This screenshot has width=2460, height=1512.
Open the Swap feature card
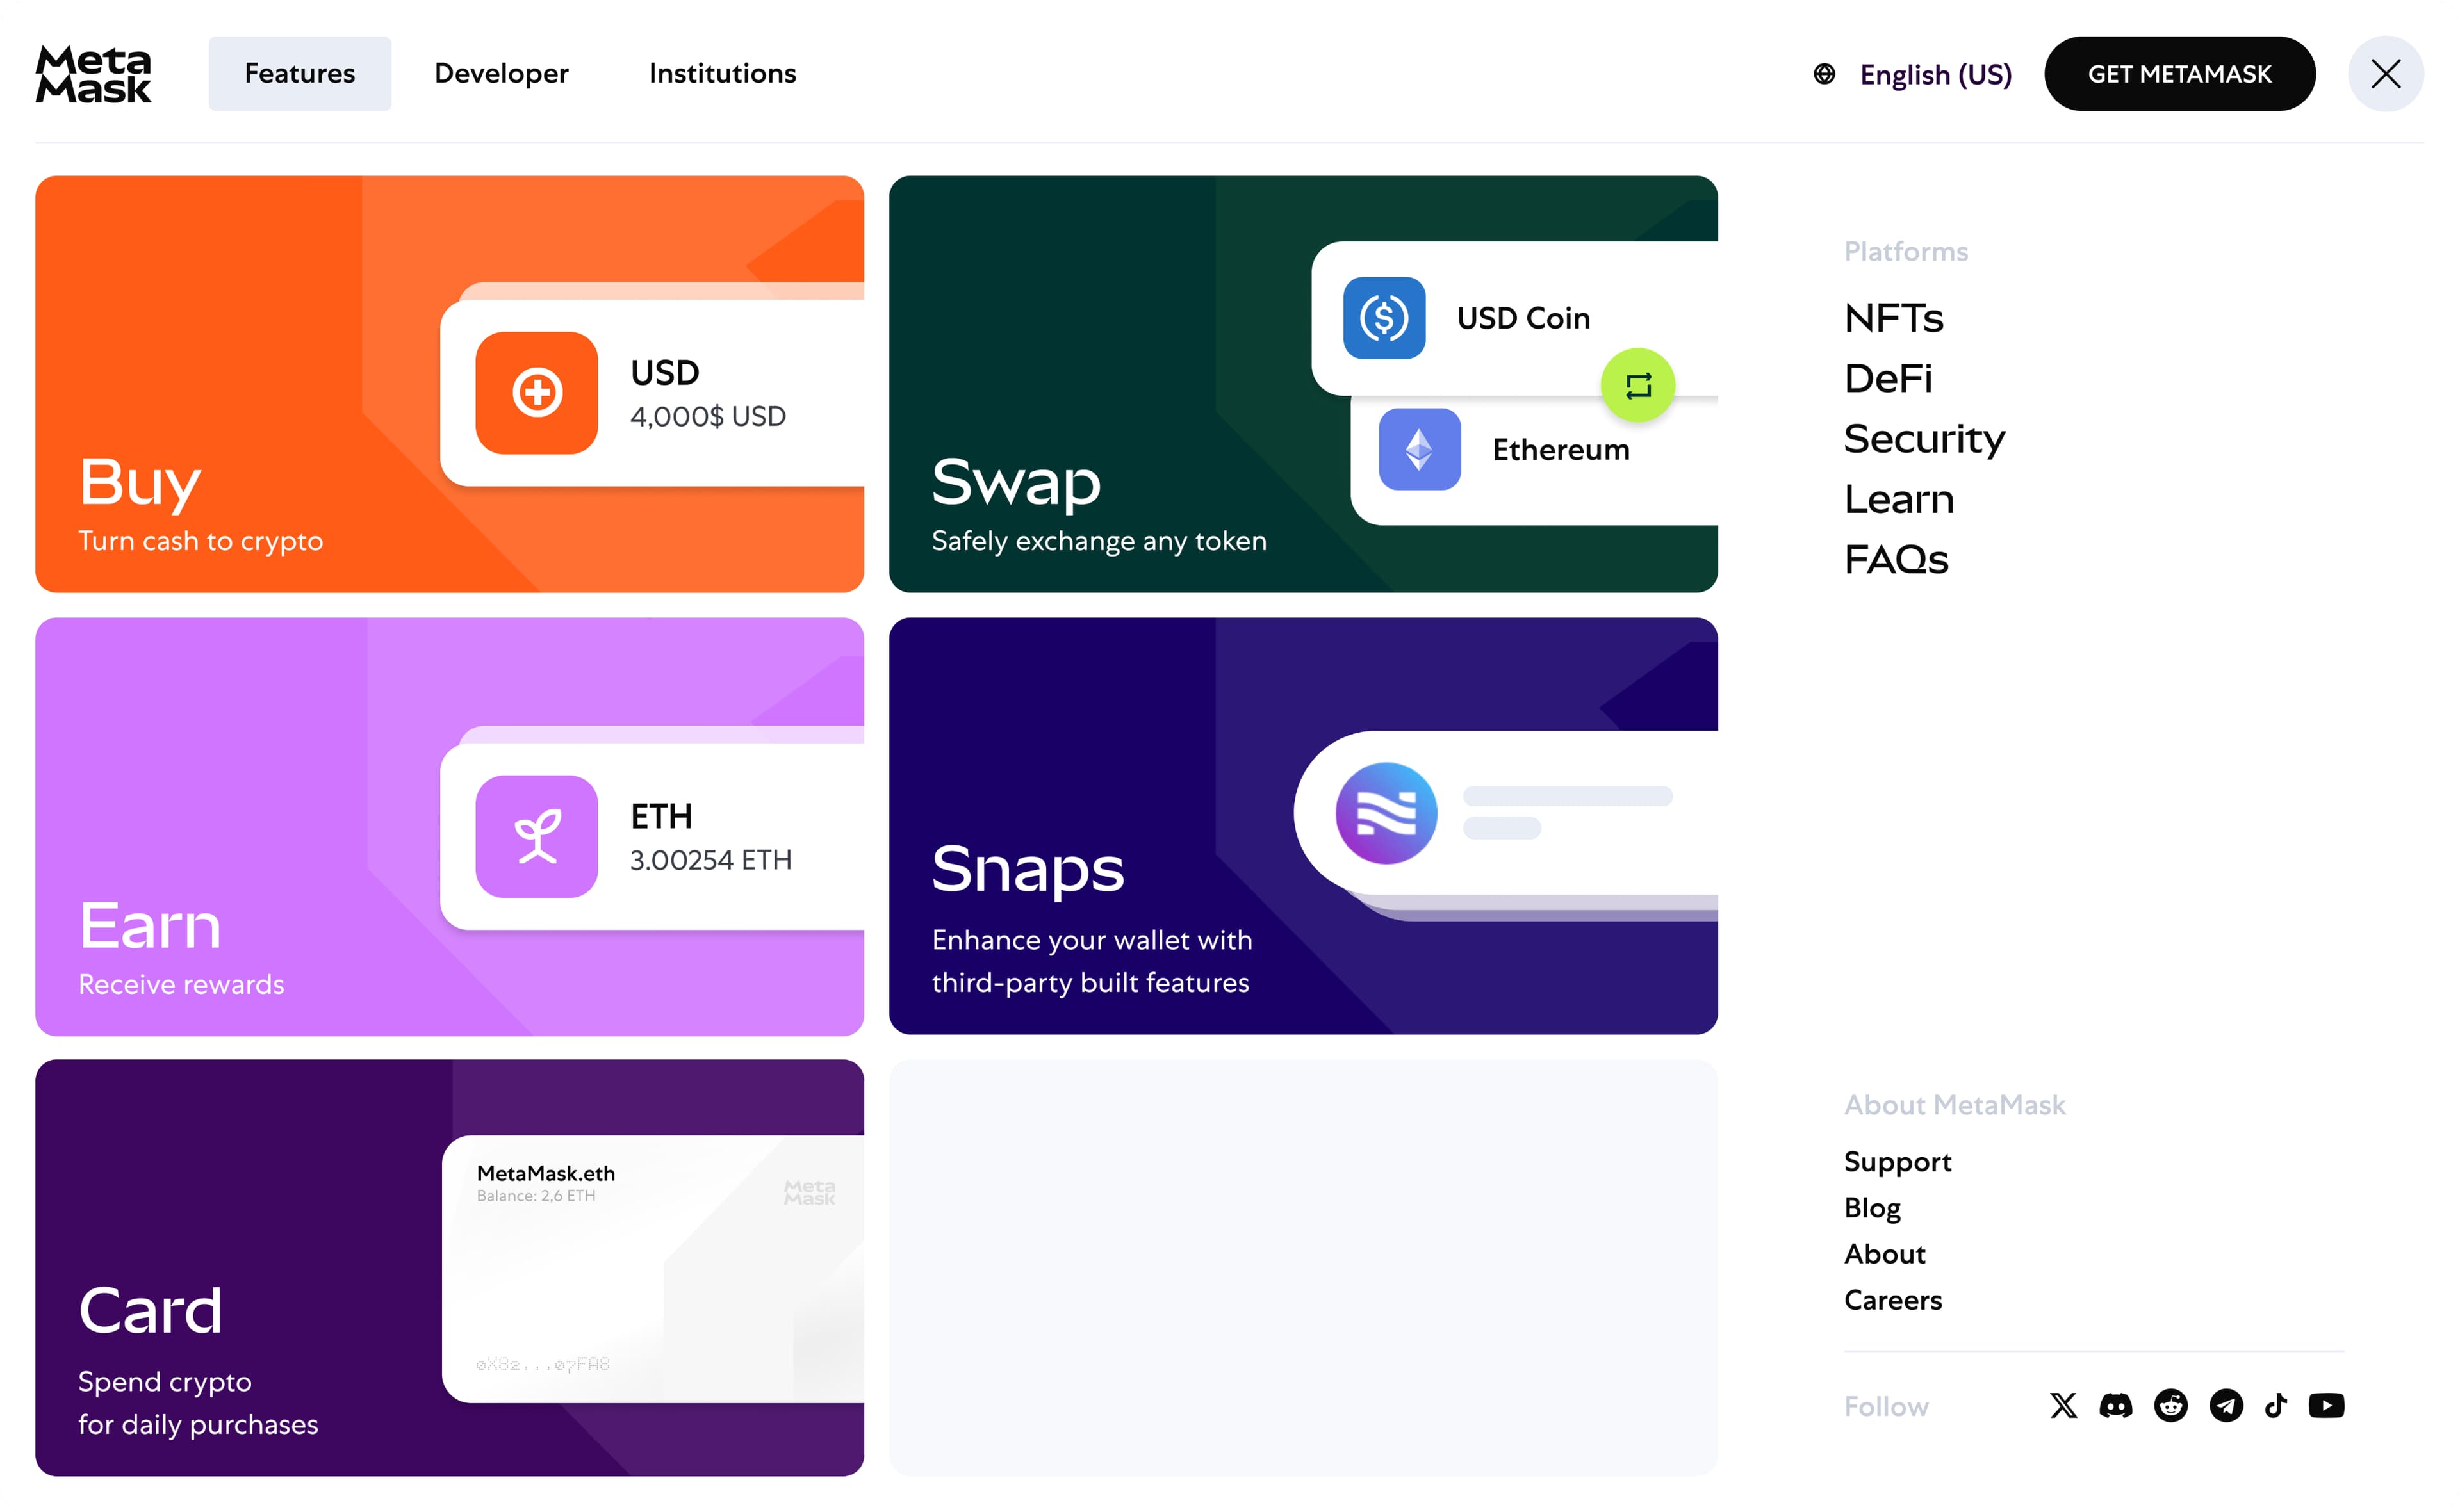point(1302,384)
